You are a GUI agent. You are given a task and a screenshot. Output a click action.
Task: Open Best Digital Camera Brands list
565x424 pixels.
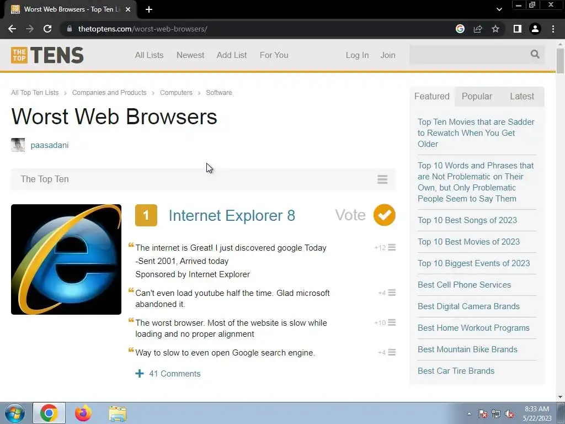click(469, 306)
